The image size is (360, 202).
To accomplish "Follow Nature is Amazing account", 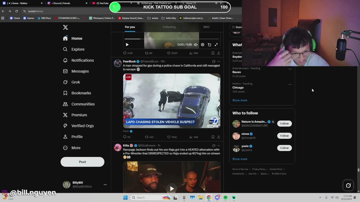I will coord(284,123).
